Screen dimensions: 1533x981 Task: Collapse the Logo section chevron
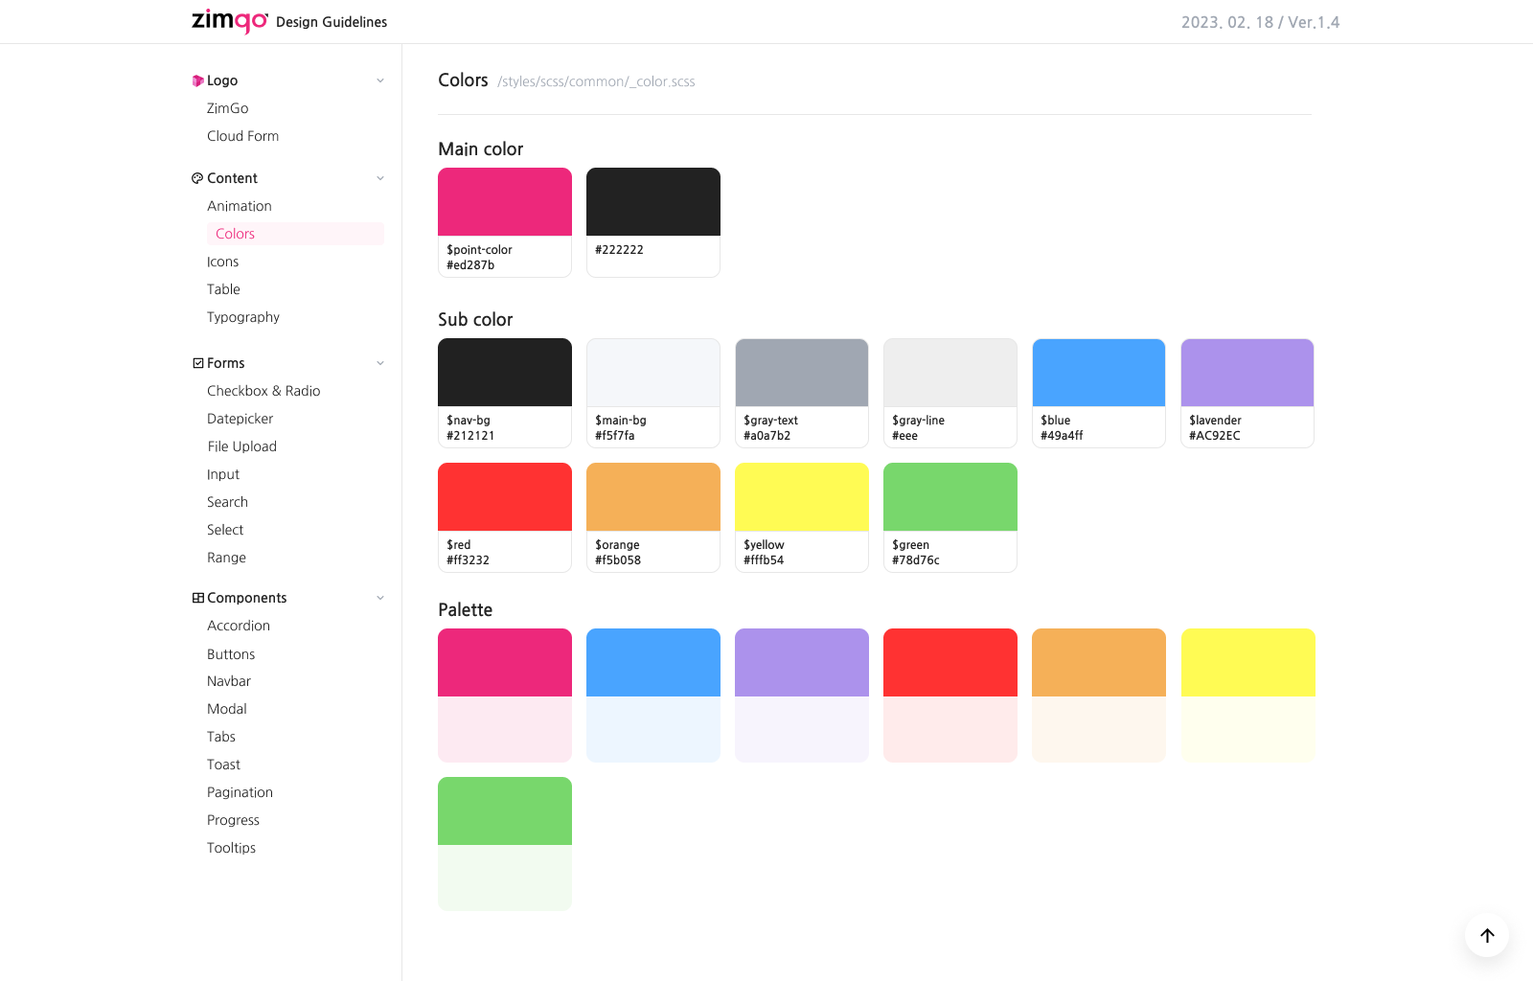(381, 80)
